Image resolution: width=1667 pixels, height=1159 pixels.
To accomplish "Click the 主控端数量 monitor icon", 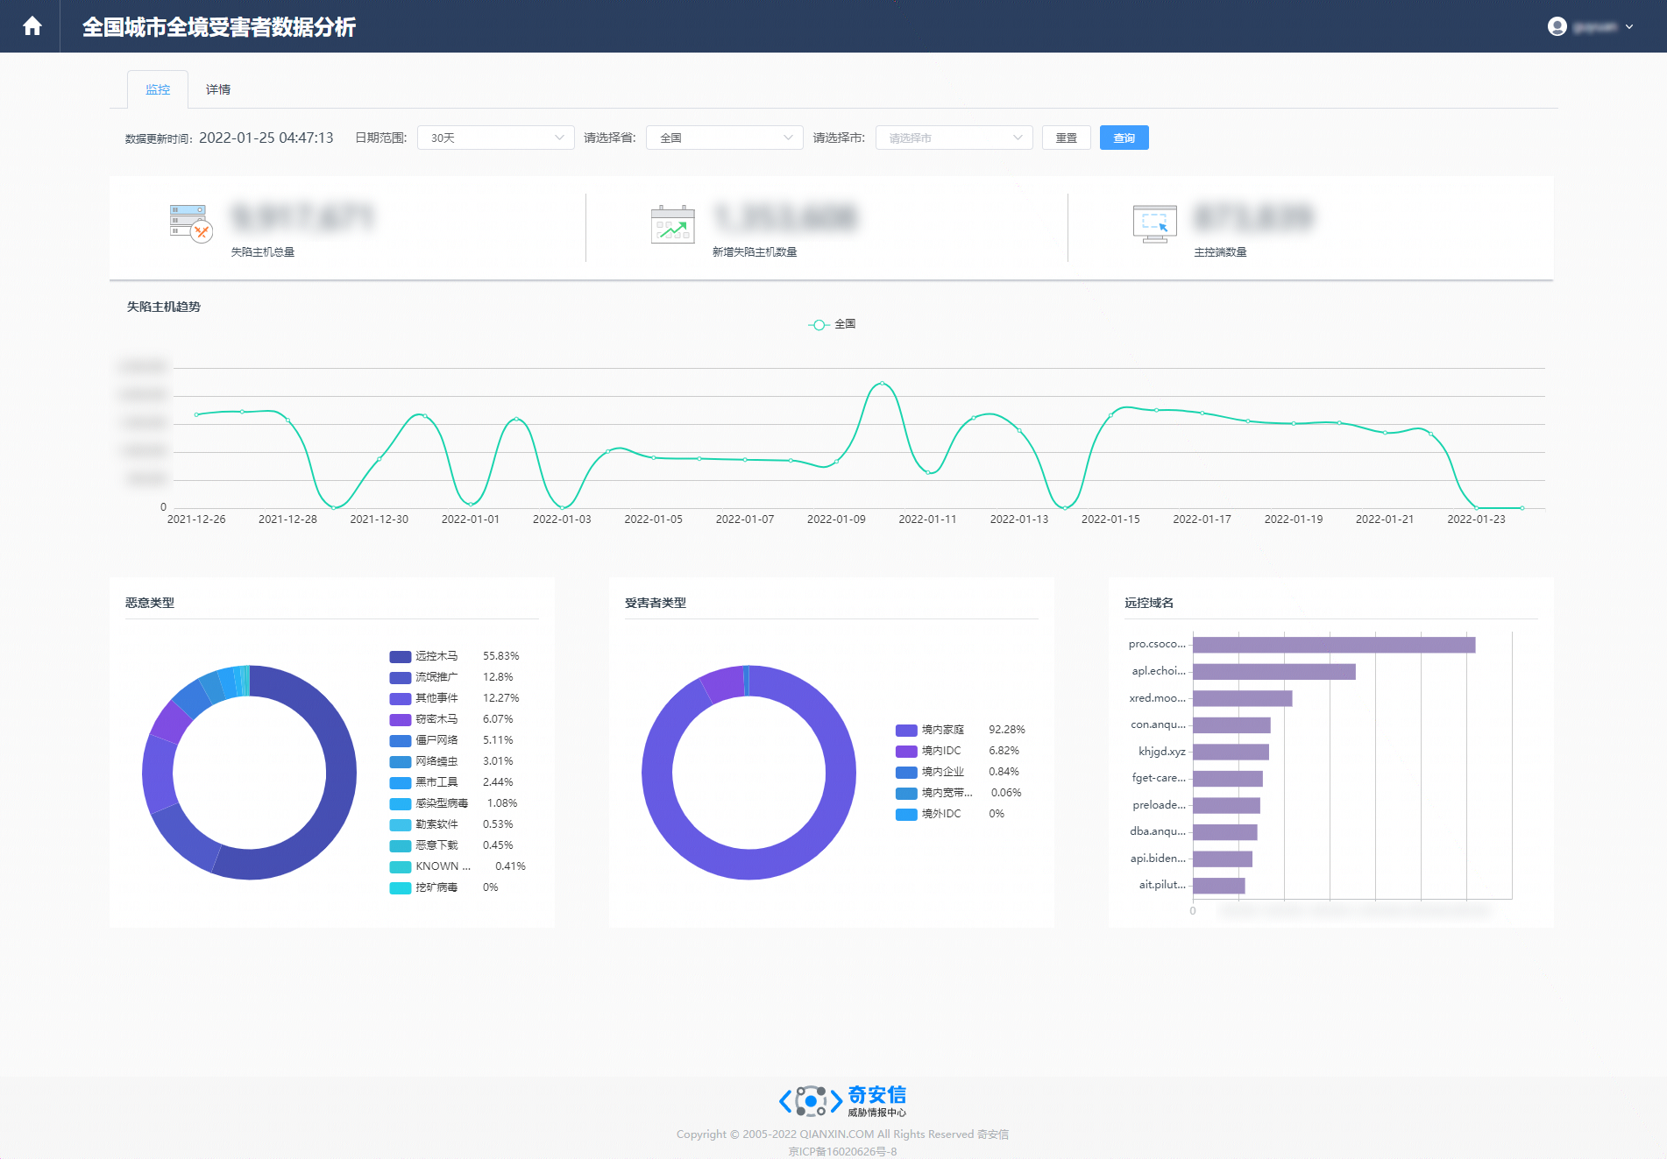I will [1154, 223].
